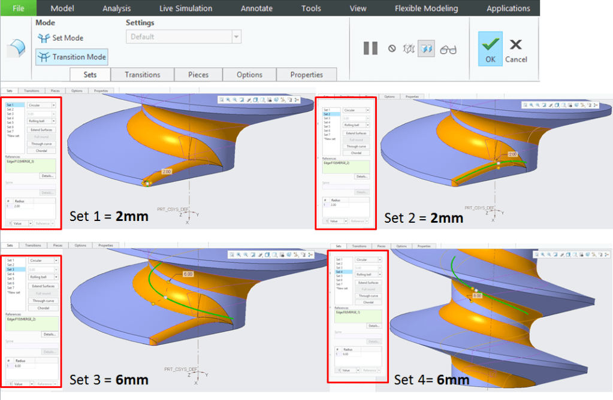Image resolution: width=613 pixels, height=400 pixels.
Task: Click the glasses Verify preview icon
Action: click(x=448, y=49)
